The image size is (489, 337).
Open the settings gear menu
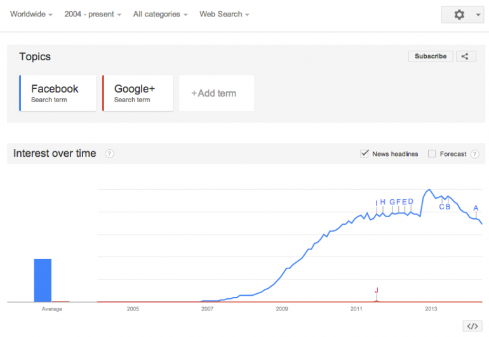coord(459,15)
